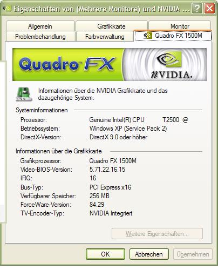Click the Prozessor value text

(x=139, y=120)
